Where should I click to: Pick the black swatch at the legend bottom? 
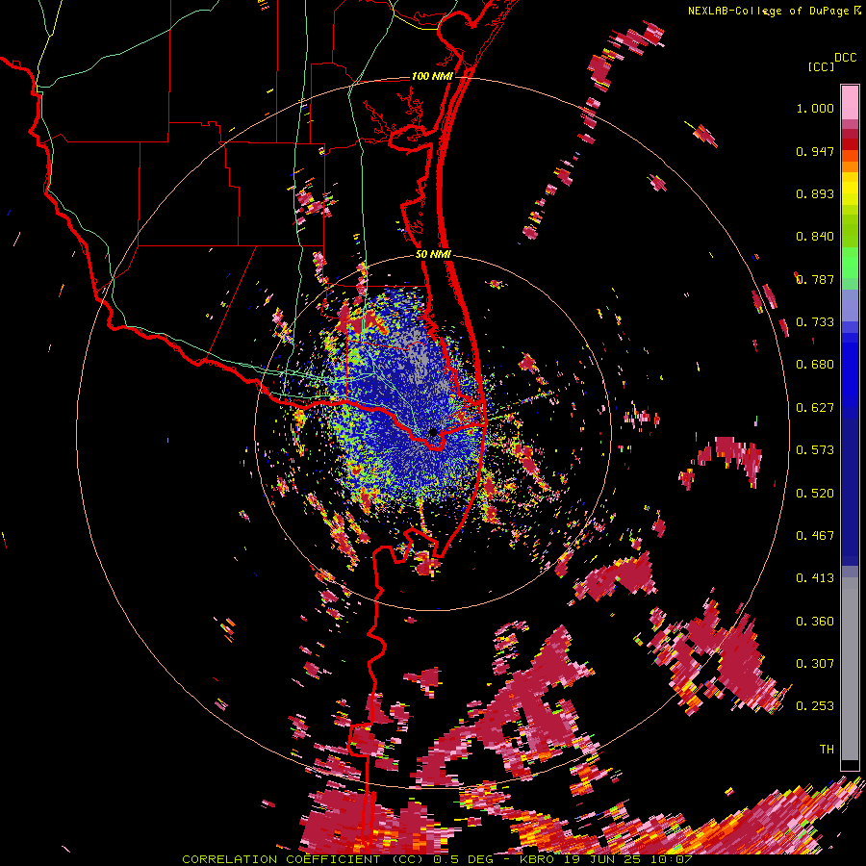850,765
